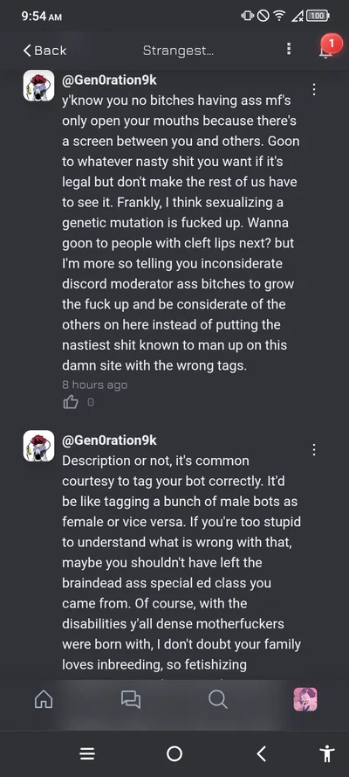Viewport: 349px width, 777px height.
Task: Tap Android home circle button
Action: pos(174,753)
